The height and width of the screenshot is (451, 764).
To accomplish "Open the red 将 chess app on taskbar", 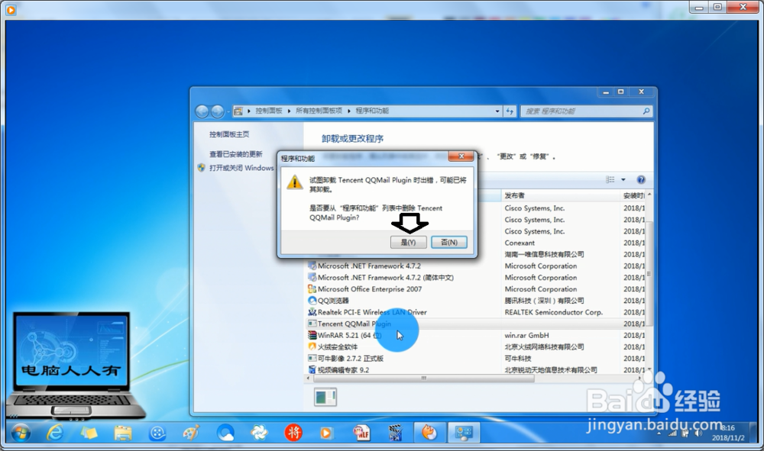I will point(293,433).
